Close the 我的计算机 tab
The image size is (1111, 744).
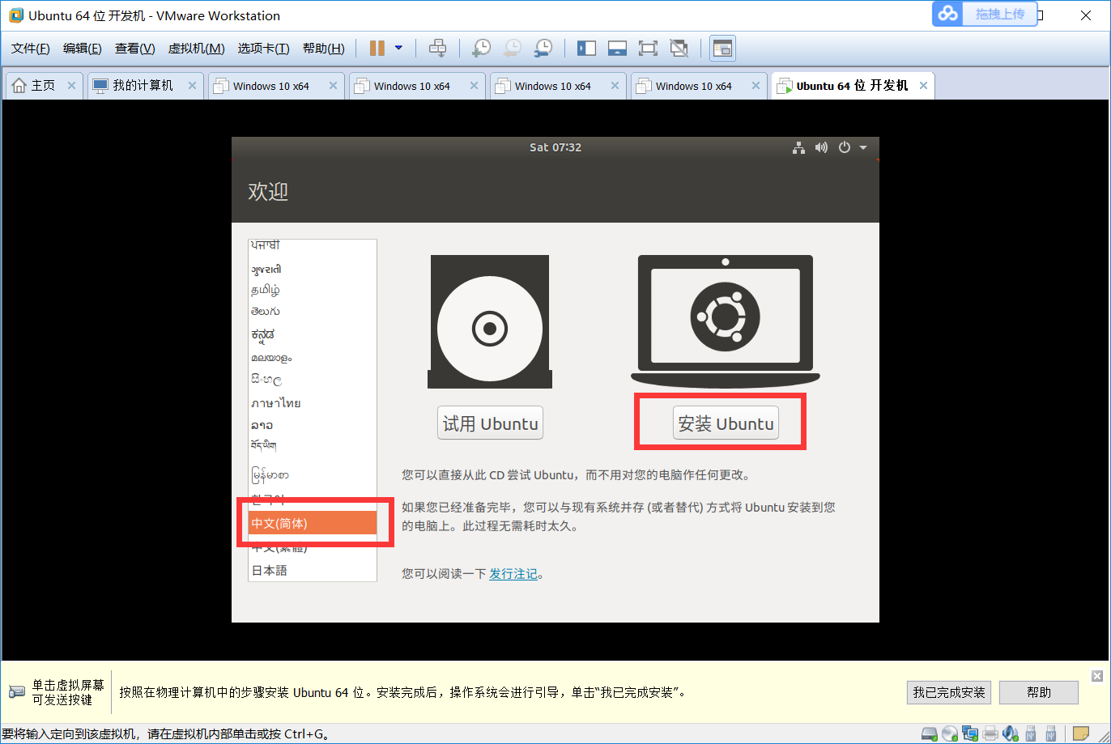pos(192,86)
